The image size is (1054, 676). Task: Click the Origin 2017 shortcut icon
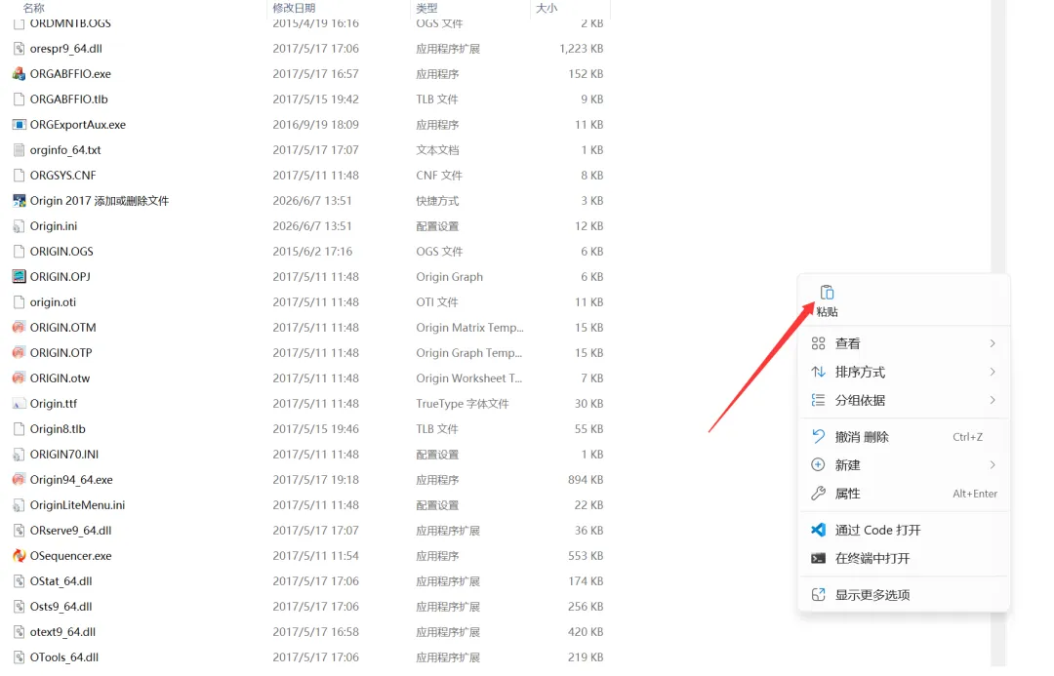(19, 200)
